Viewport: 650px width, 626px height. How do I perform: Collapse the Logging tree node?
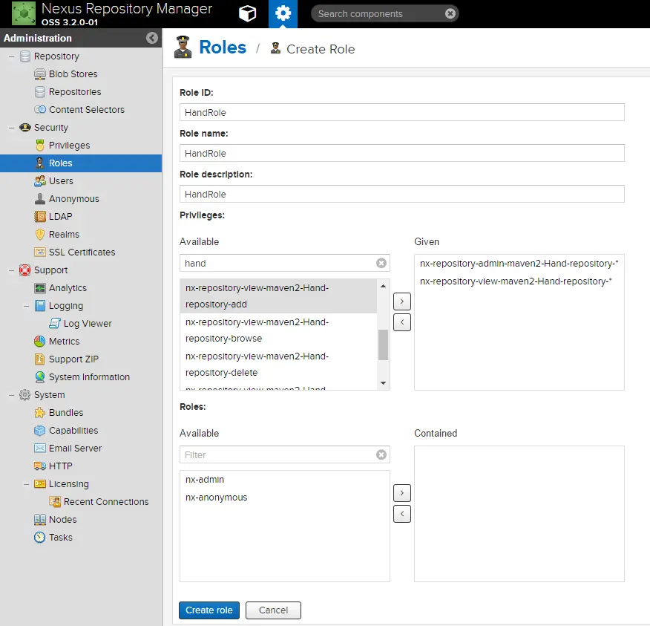[27, 306]
